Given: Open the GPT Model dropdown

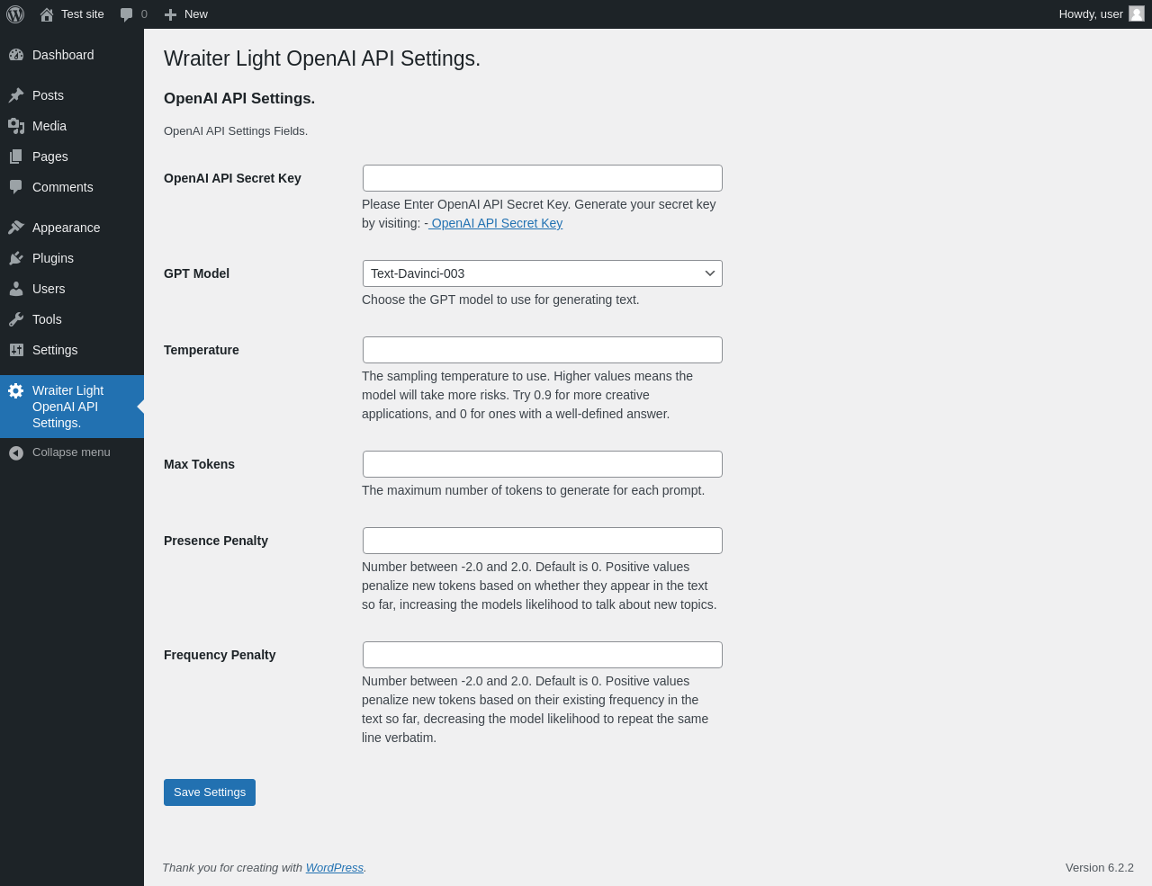Looking at the screenshot, I should point(543,273).
